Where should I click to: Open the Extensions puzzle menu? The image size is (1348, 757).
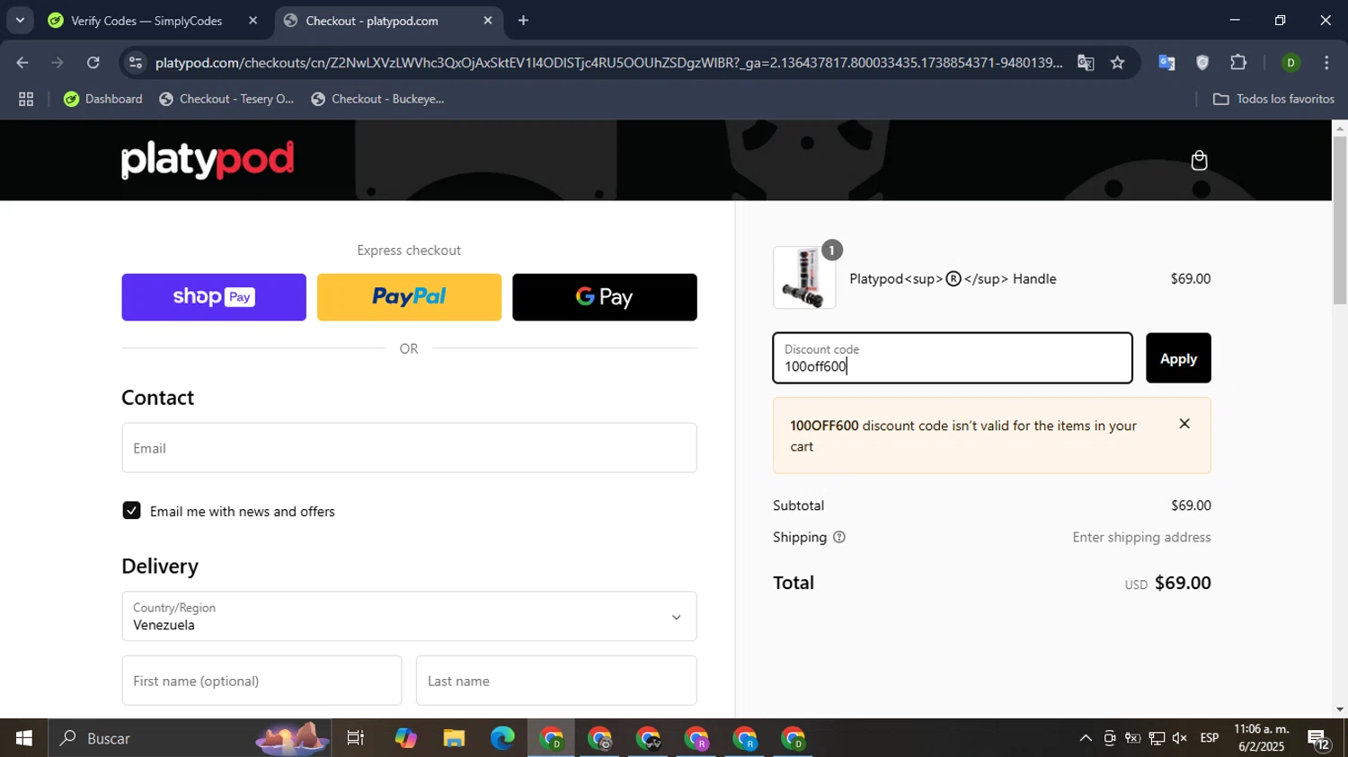1238,63
